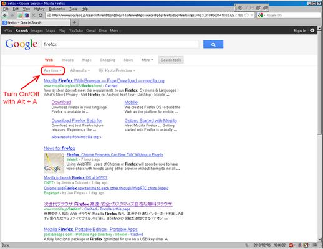Open the Download sitelink
This screenshot has width=323, height=249.
click(61, 102)
